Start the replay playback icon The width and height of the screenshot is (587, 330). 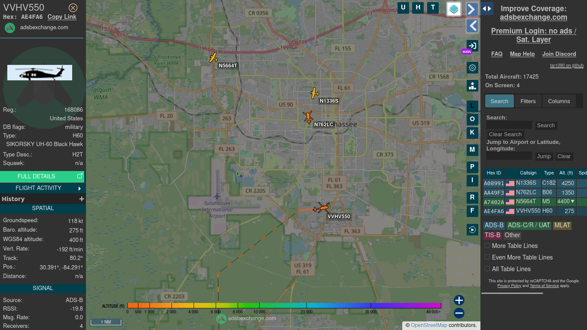click(472, 229)
